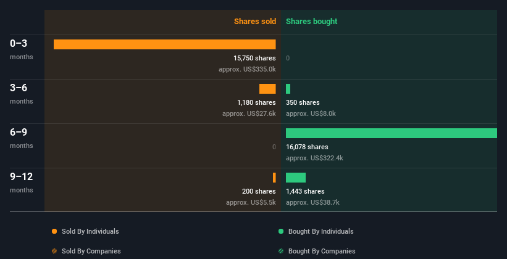
Task: Click approx. US$8.0k text
Action: [311, 113]
